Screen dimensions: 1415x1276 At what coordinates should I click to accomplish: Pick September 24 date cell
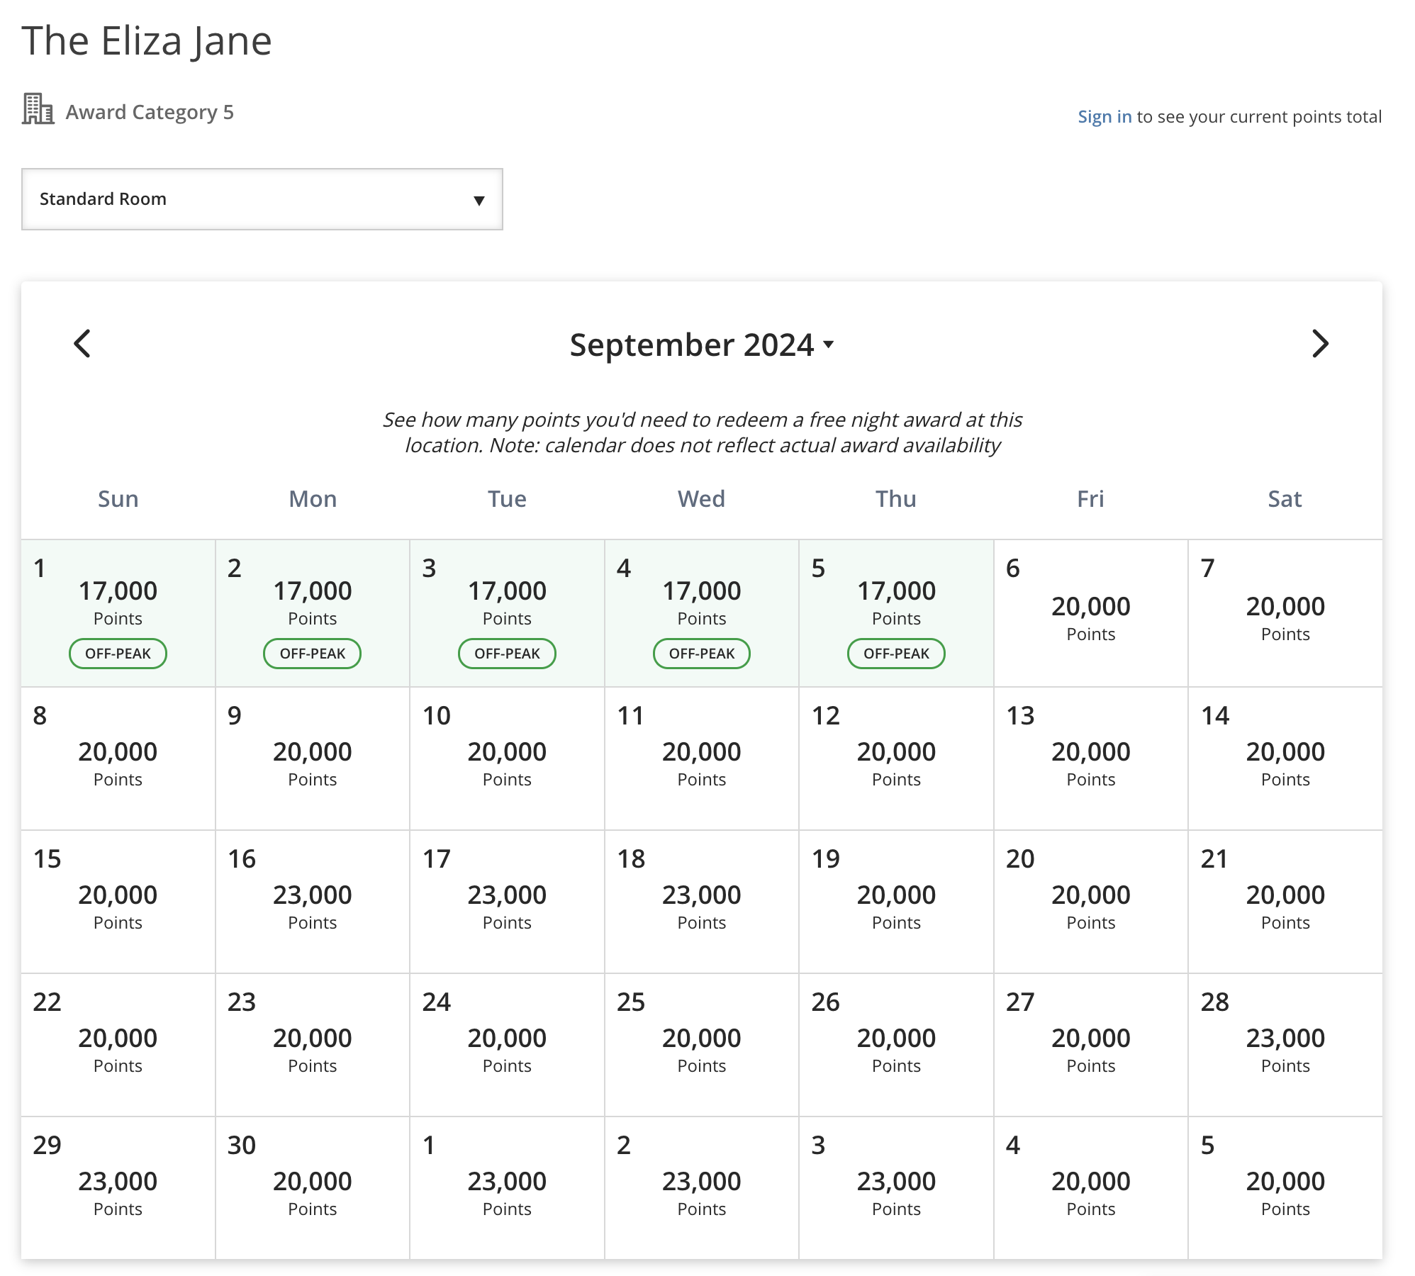pyautogui.click(x=508, y=1045)
